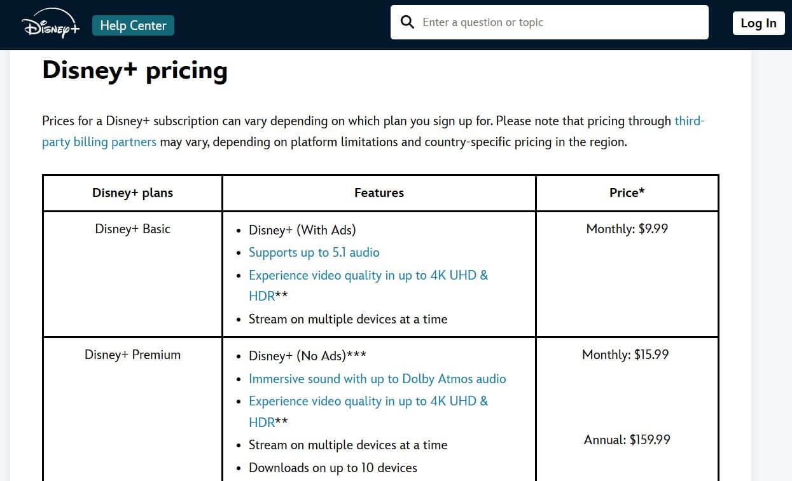Select the 'Disney+ pricing' page heading
Screen dimensions: 792x481
(134, 70)
